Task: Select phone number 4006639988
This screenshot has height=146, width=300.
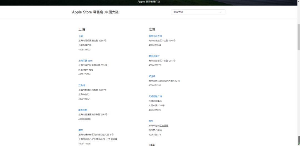Action: [84, 119]
